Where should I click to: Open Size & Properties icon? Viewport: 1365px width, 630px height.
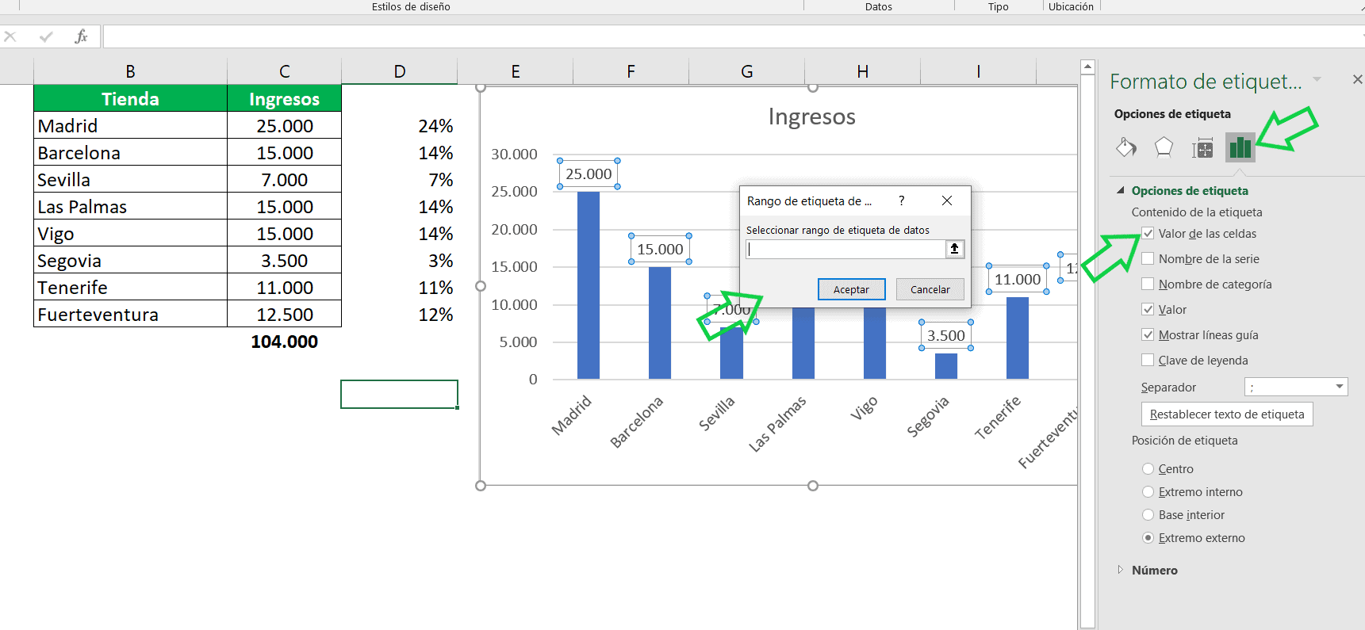click(x=1202, y=147)
